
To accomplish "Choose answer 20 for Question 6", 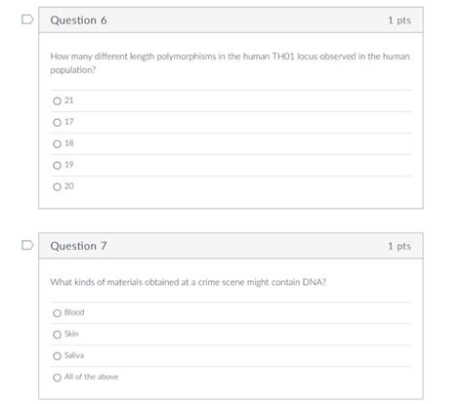I will tap(57, 187).
